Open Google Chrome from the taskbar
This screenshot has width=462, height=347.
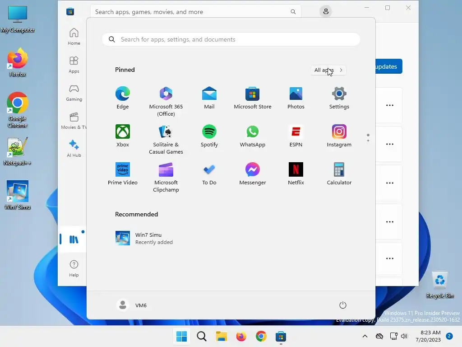pyautogui.click(x=261, y=336)
